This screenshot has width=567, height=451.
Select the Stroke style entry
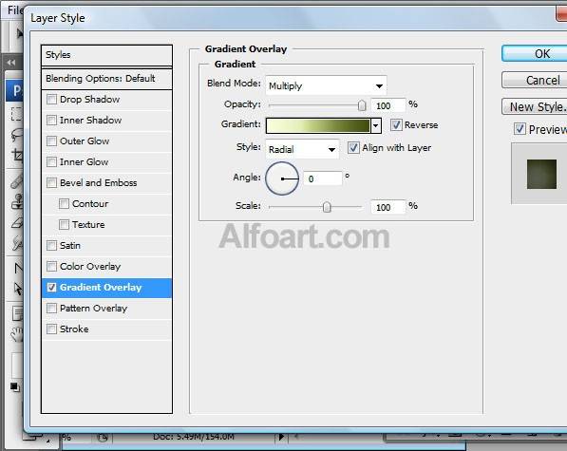[x=106, y=329]
